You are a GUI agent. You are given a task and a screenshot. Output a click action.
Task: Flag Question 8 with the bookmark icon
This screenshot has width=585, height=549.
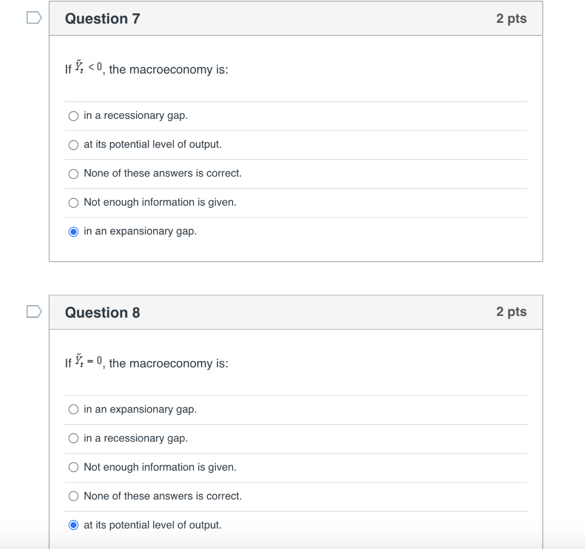34,311
